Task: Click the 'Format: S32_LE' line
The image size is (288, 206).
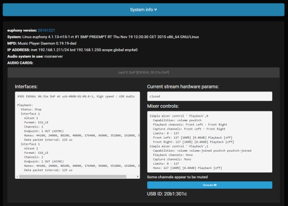Action: tap(36, 122)
